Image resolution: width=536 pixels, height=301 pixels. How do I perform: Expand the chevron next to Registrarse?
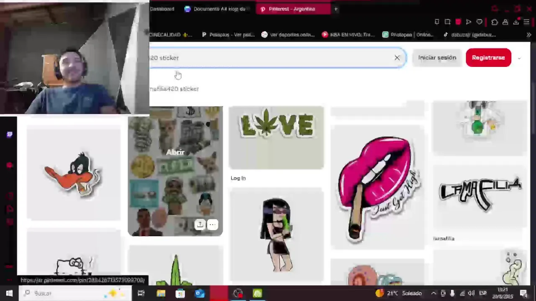click(x=519, y=58)
